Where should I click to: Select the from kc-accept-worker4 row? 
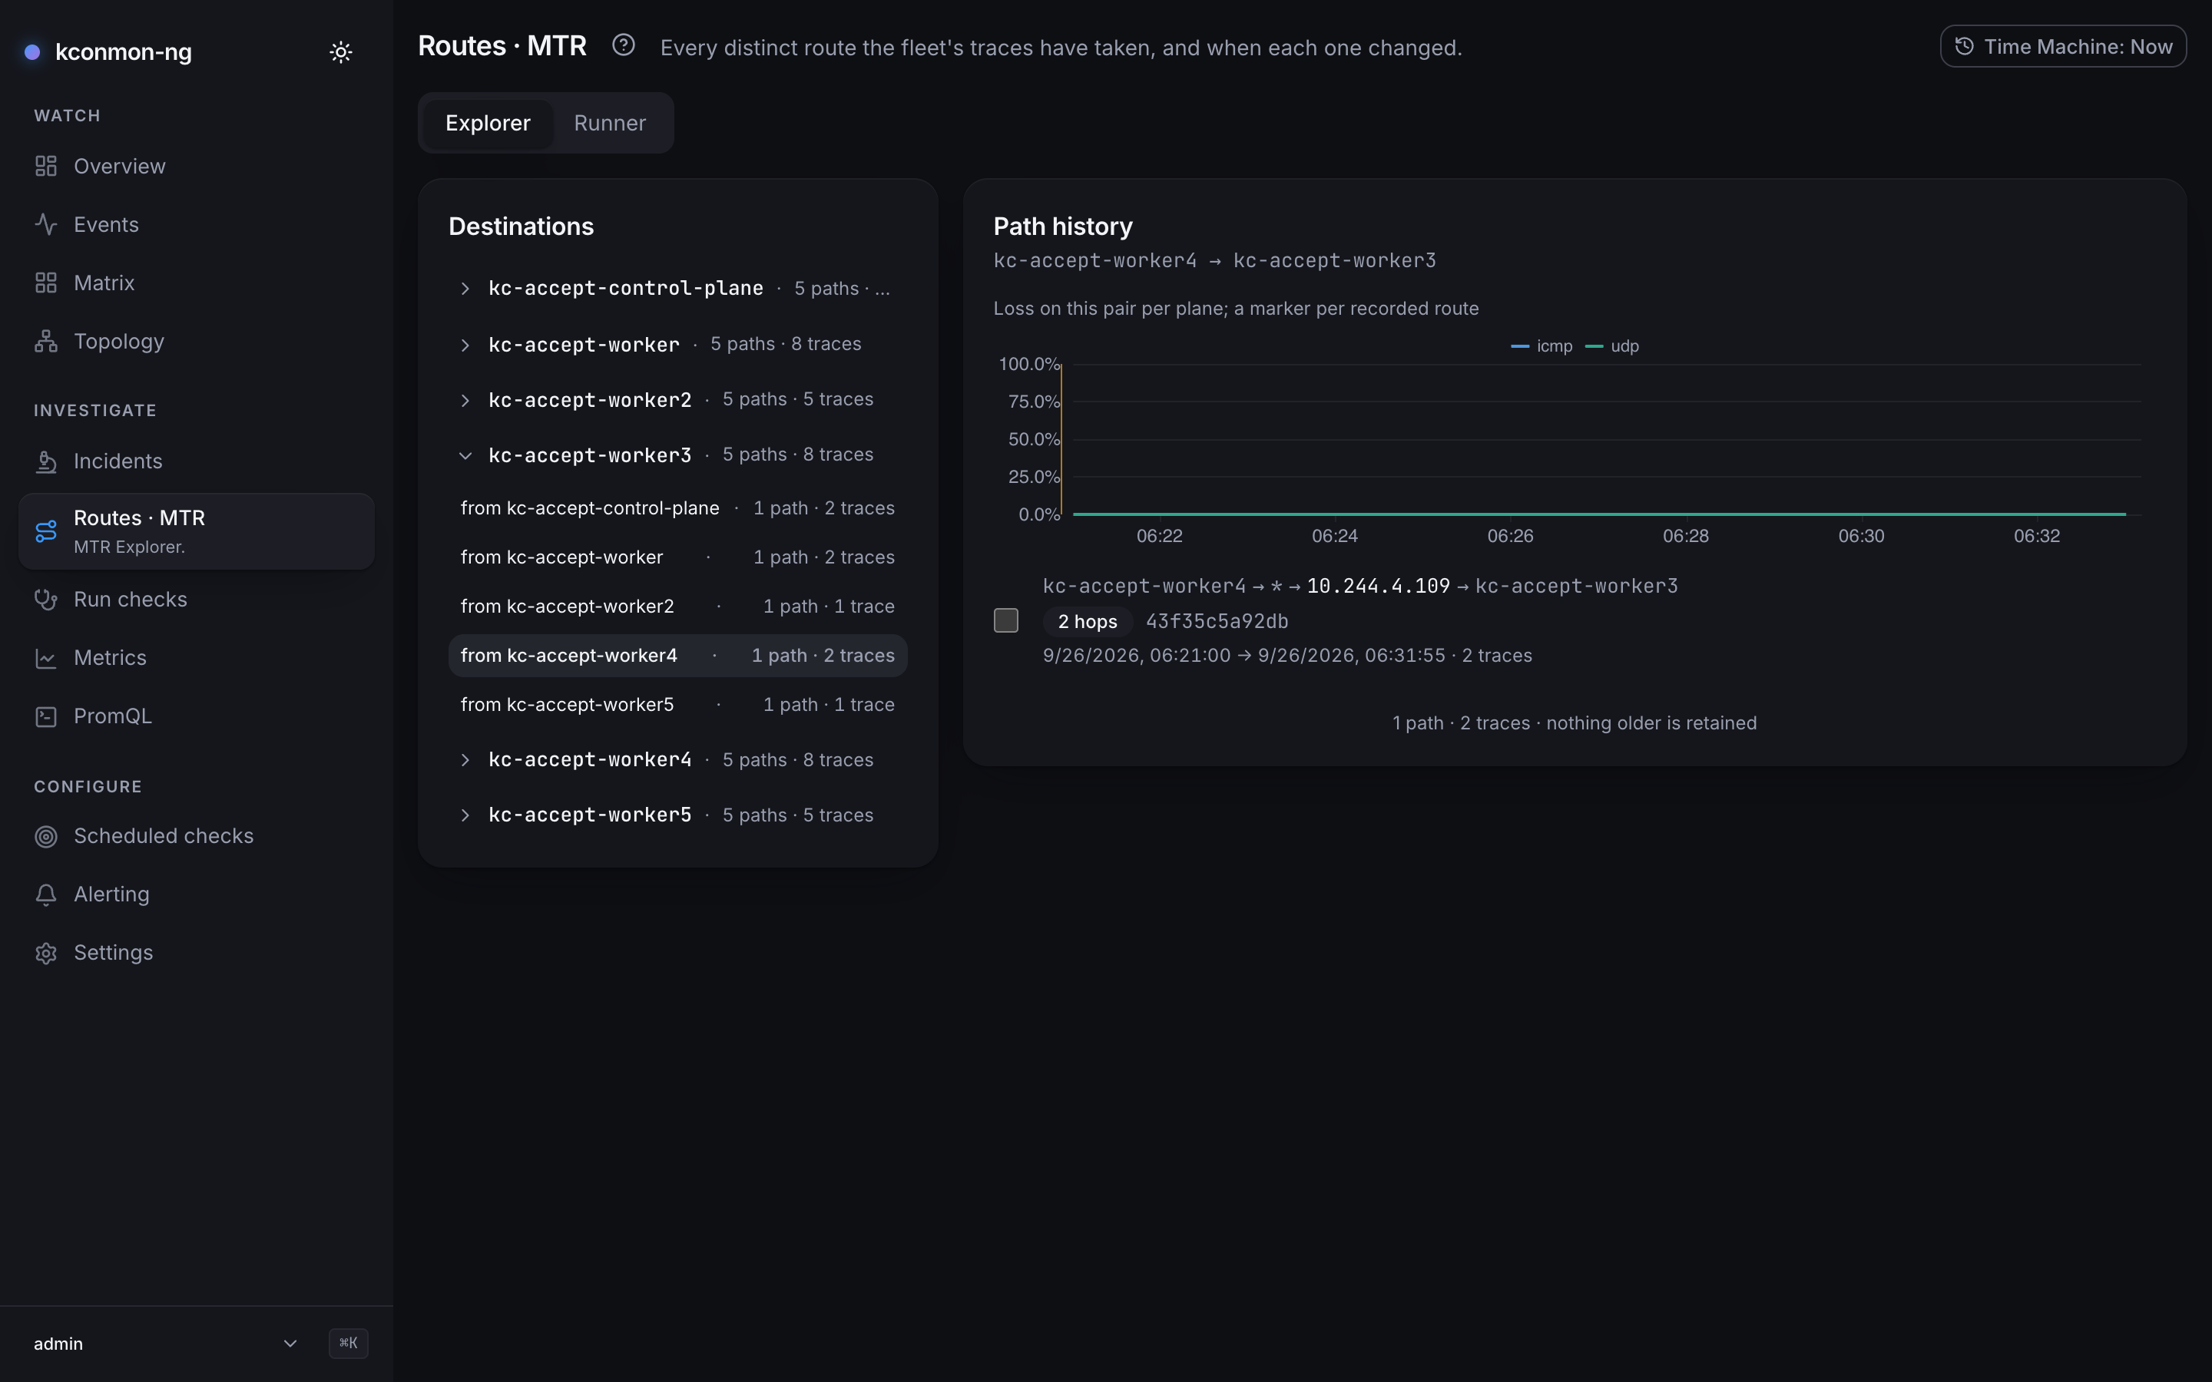(x=677, y=656)
